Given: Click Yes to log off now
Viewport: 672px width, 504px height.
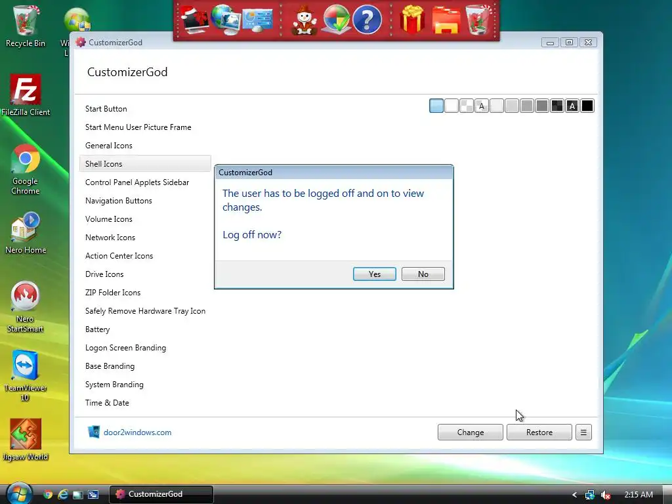Looking at the screenshot, I should click(x=374, y=274).
